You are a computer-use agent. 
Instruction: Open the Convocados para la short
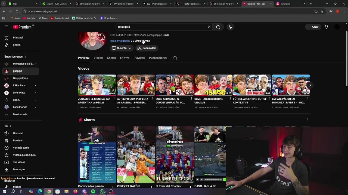pos(97,155)
